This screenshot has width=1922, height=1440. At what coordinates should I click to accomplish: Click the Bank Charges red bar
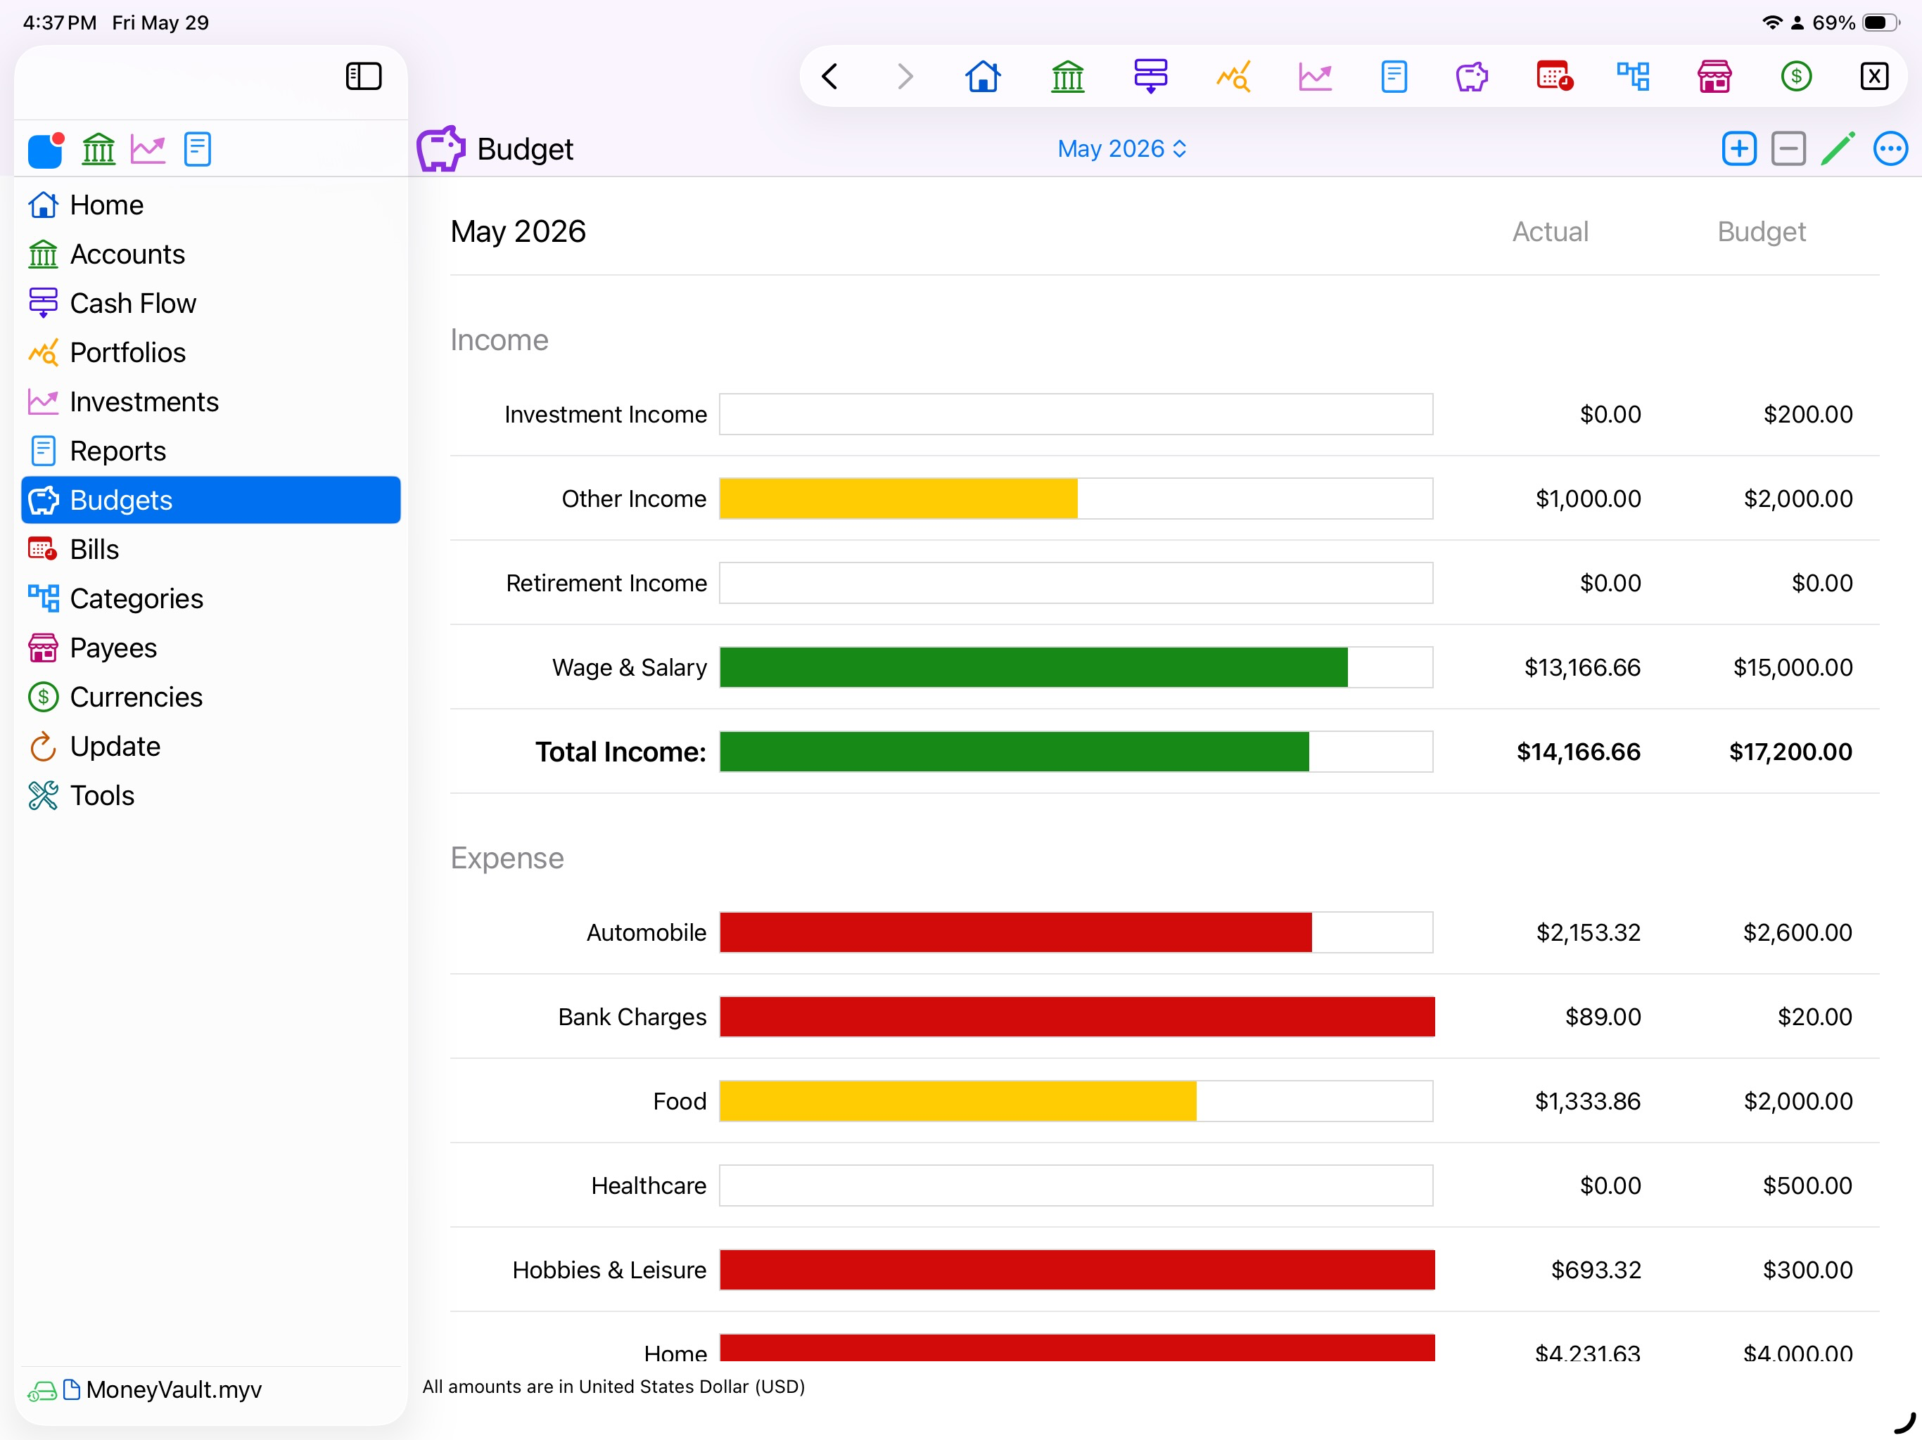tap(1078, 1017)
